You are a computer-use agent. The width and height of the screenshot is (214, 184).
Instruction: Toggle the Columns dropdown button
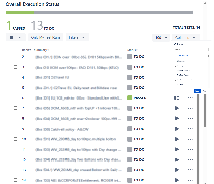pos(186,38)
